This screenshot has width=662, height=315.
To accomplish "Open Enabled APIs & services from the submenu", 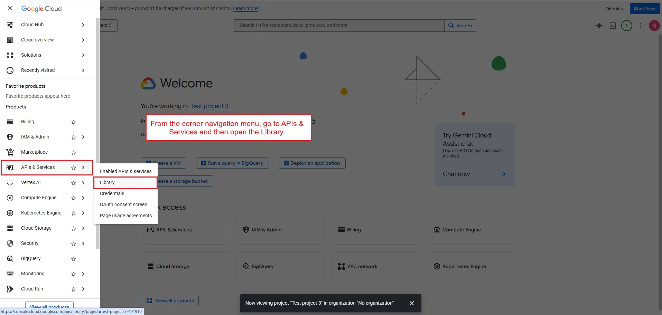I will 126,171.
